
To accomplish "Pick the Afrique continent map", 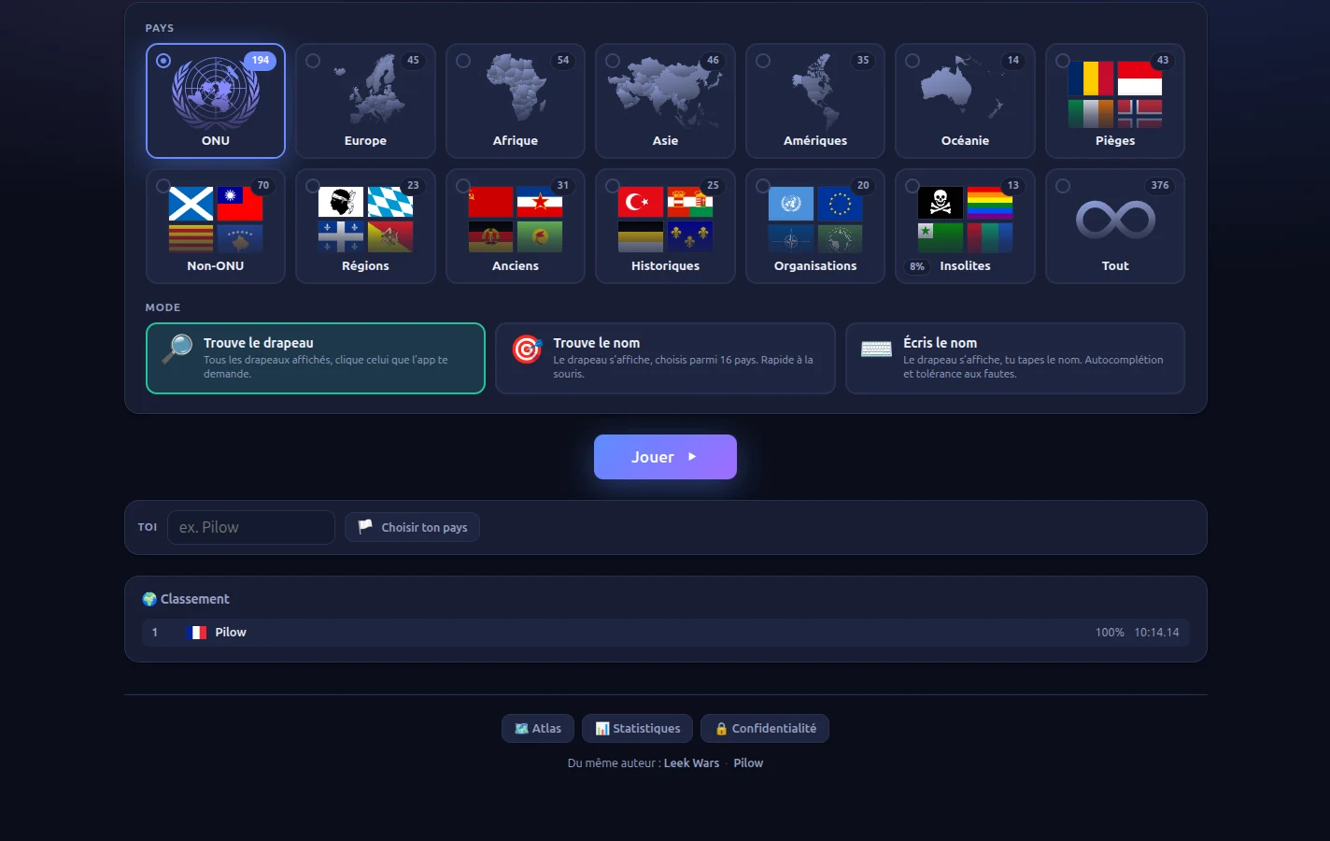I will click(516, 101).
